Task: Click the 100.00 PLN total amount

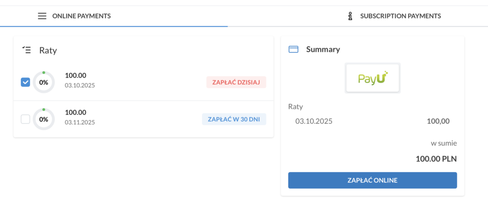Action: (x=436, y=158)
